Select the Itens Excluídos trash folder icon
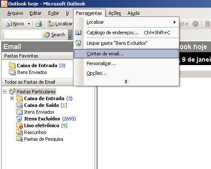 (x=19, y=119)
